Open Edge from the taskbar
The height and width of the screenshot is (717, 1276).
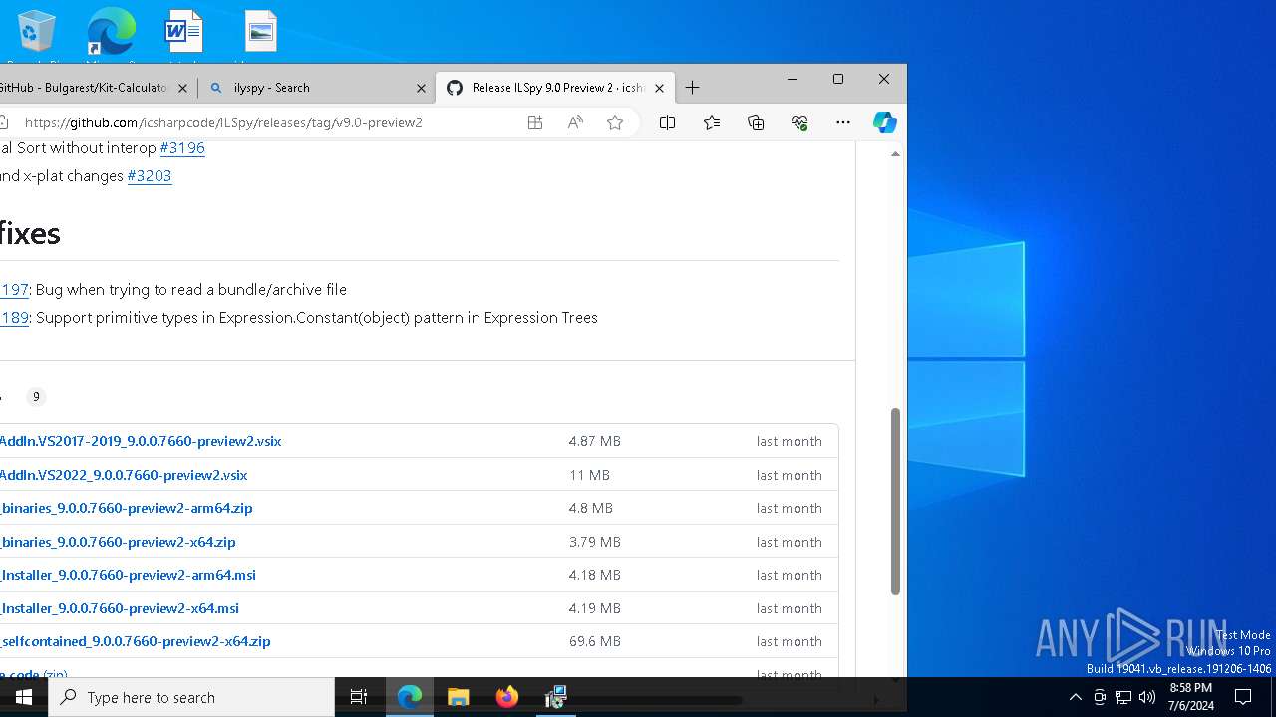coord(410,697)
